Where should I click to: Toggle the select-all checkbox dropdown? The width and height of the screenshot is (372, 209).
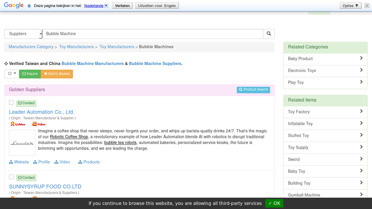point(12,74)
